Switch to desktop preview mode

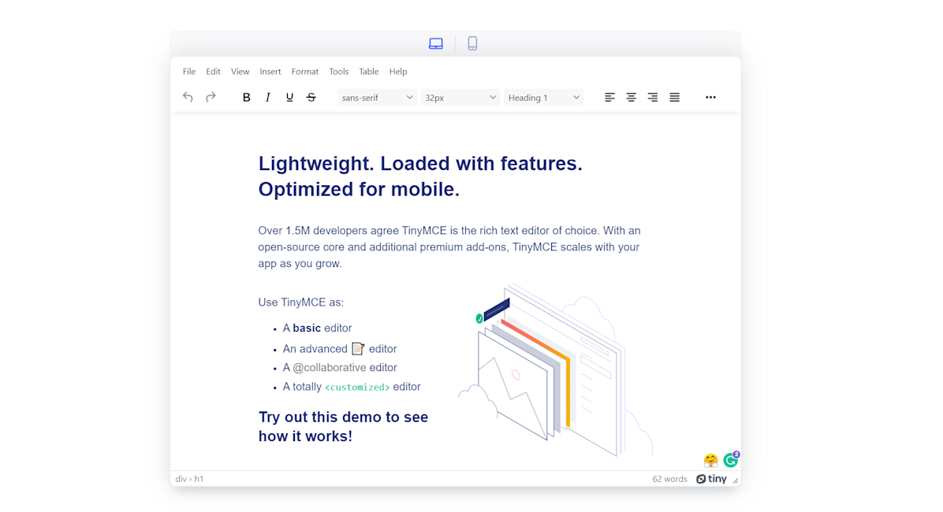pyautogui.click(x=436, y=43)
